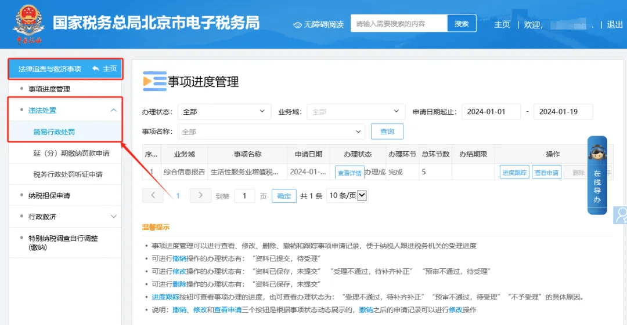Open the 在线导办 online assistant widget
Viewport: 627px width, 325px height.
[x=597, y=176]
